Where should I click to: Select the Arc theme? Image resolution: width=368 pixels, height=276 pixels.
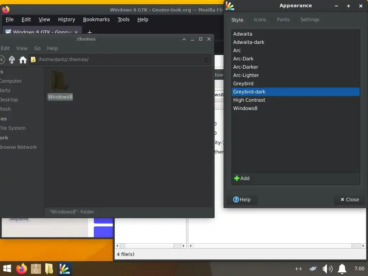[x=296, y=50]
